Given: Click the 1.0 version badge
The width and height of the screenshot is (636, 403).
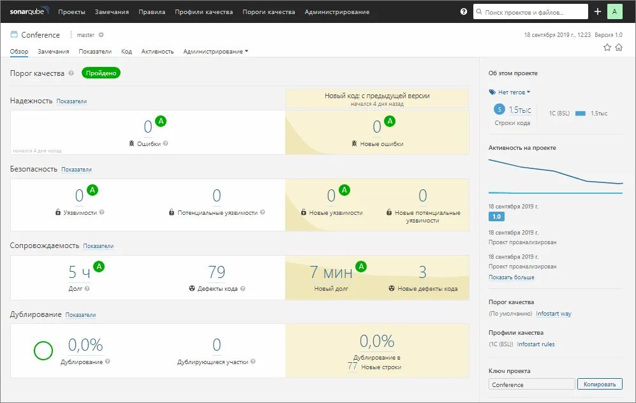Looking at the screenshot, I should [496, 217].
